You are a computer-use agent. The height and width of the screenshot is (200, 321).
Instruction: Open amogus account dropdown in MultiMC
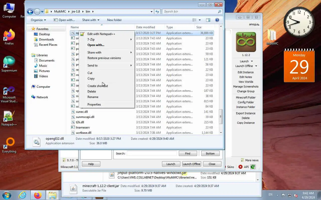pyautogui.click(x=254, y=24)
